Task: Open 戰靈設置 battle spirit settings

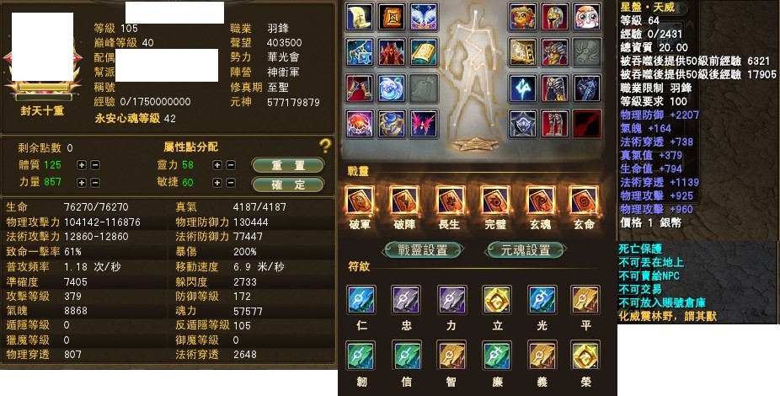Action: pyautogui.click(x=423, y=249)
